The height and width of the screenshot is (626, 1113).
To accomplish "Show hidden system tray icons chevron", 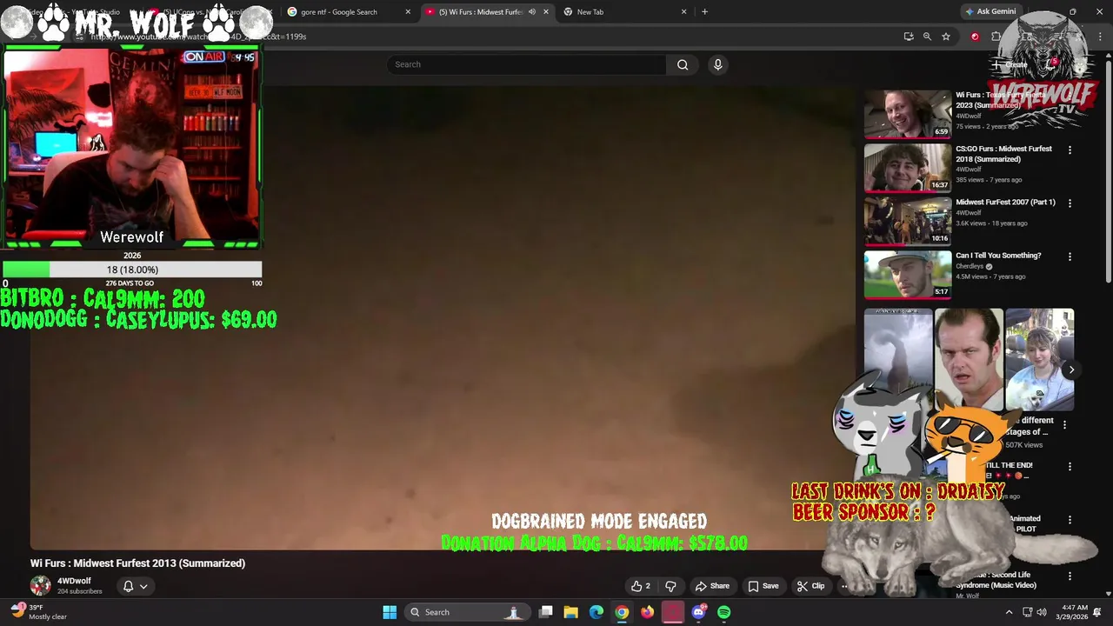I will pos(1009,612).
